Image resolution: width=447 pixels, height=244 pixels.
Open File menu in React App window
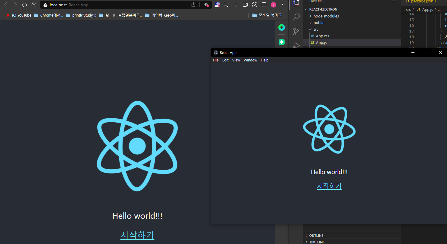pyautogui.click(x=216, y=60)
